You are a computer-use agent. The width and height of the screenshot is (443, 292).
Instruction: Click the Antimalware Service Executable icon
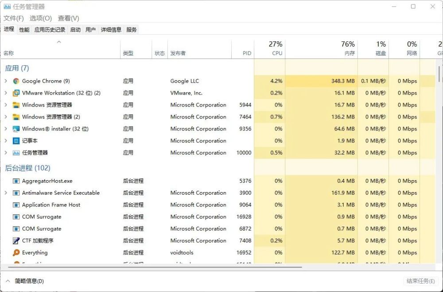tap(16, 193)
